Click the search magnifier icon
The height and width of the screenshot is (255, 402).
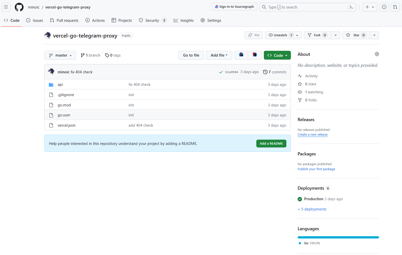(264, 7)
